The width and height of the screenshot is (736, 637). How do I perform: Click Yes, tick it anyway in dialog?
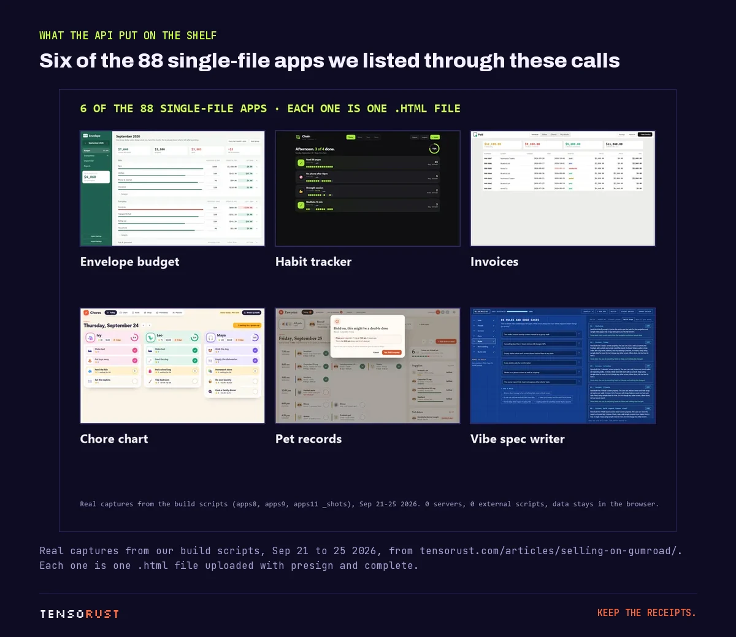coord(392,352)
